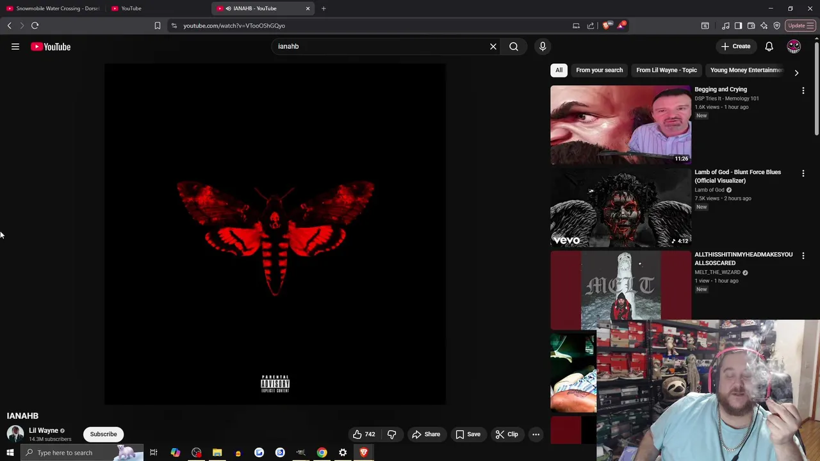Save the video to a playlist
This screenshot has height=461, width=820.
tap(468, 434)
